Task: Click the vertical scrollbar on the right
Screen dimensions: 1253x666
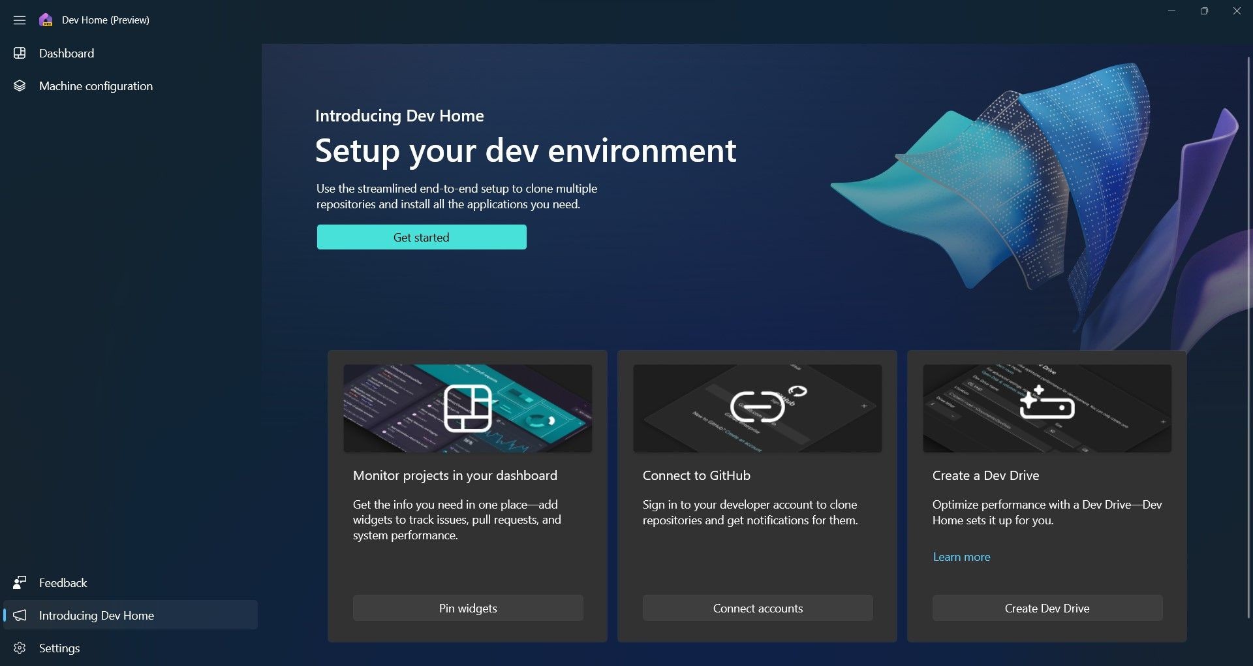Action: pos(1248,336)
